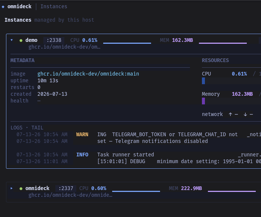Click the WARN log level tag
The width and height of the screenshot is (261, 217).
(82, 134)
